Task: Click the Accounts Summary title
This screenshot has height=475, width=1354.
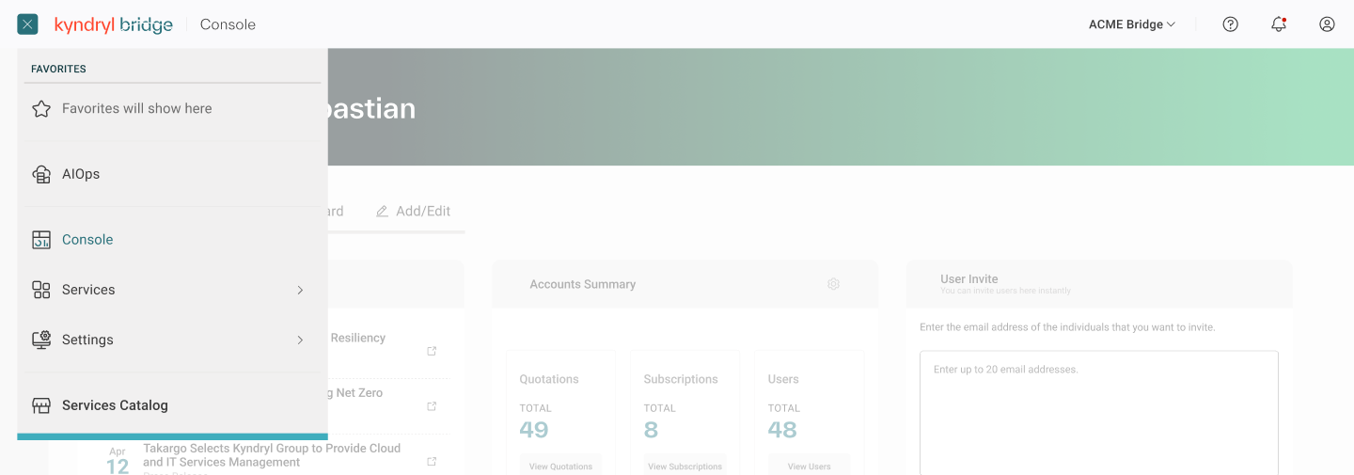Action: coord(583,284)
